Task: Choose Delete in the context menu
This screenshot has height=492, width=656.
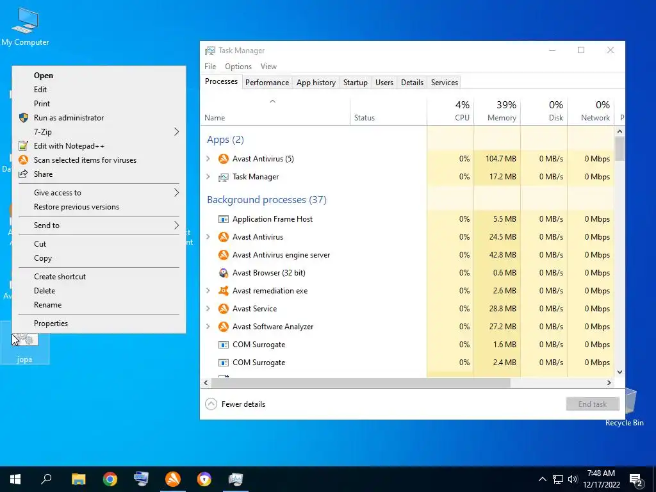Action: (x=99, y=291)
